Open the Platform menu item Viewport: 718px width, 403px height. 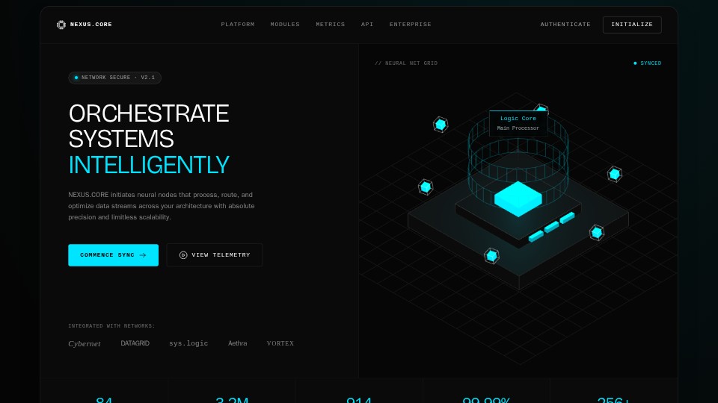pos(238,25)
